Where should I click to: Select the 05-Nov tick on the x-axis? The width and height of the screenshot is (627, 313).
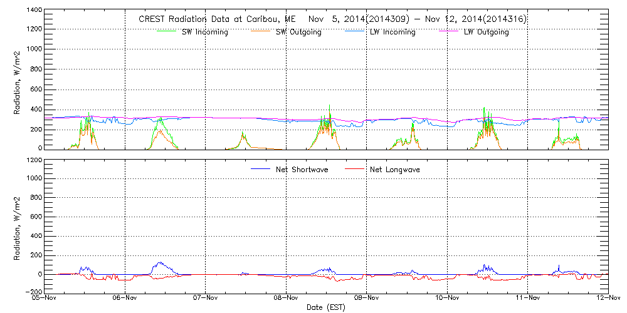45,299
